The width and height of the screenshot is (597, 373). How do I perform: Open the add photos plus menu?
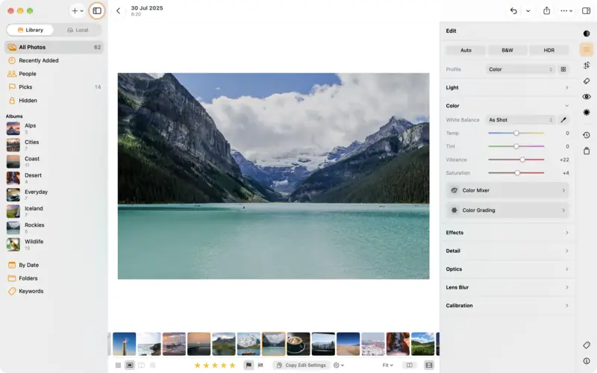(x=78, y=10)
